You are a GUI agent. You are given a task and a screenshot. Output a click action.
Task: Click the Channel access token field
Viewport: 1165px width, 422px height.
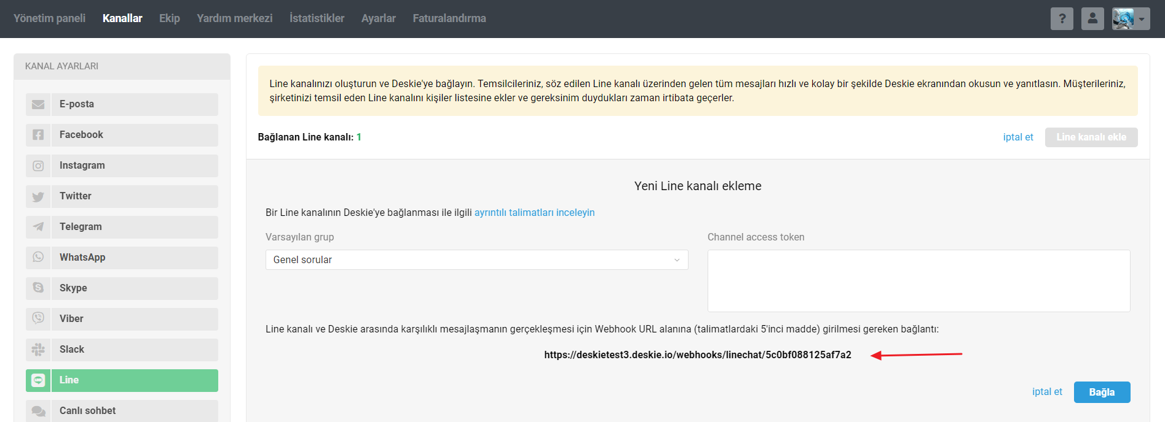coord(918,281)
